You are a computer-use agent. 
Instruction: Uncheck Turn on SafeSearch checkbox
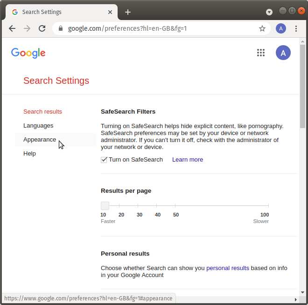[104, 160]
